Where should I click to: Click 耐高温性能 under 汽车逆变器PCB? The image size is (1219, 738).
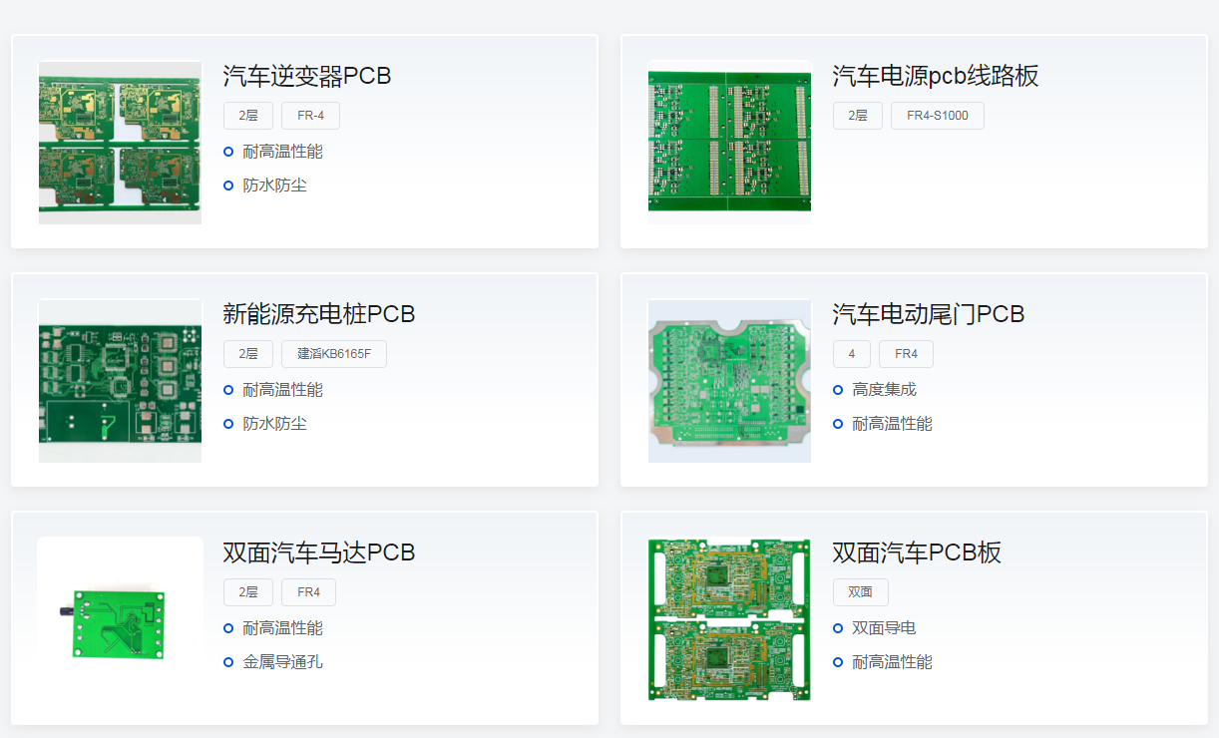283,152
